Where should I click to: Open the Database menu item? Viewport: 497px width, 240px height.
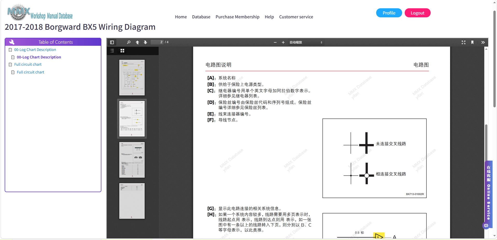(201, 17)
